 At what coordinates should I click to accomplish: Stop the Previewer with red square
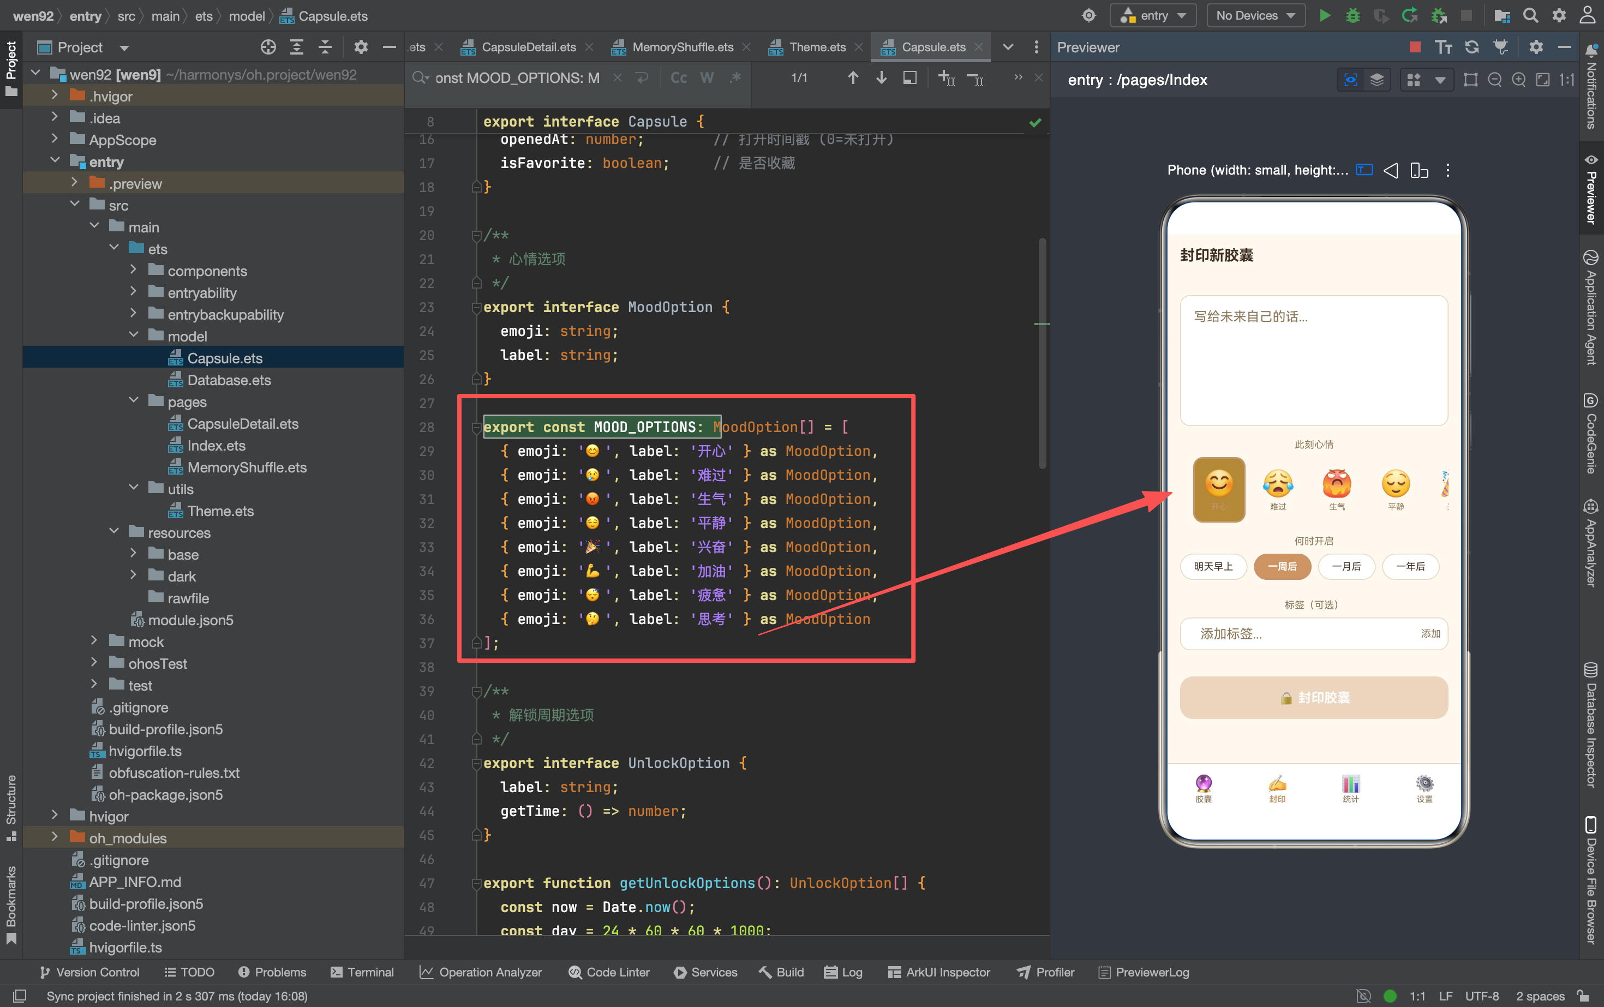1415,47
